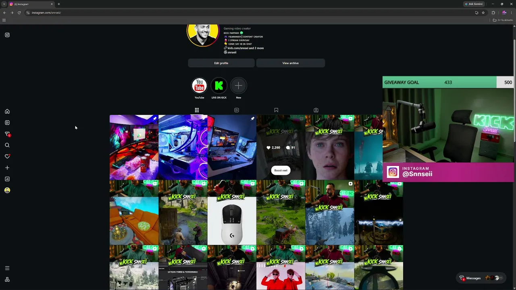Open the snowy forest game post
The height and width of the screenshot is (290, 516).
click(330, 213)
